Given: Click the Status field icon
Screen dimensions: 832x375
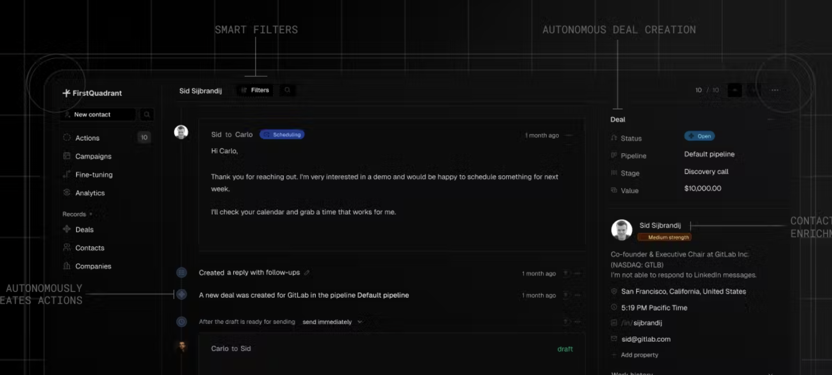Looking at the screenshot, I should [614, 138].
